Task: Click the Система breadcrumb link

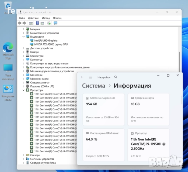Action: (94, 86)
